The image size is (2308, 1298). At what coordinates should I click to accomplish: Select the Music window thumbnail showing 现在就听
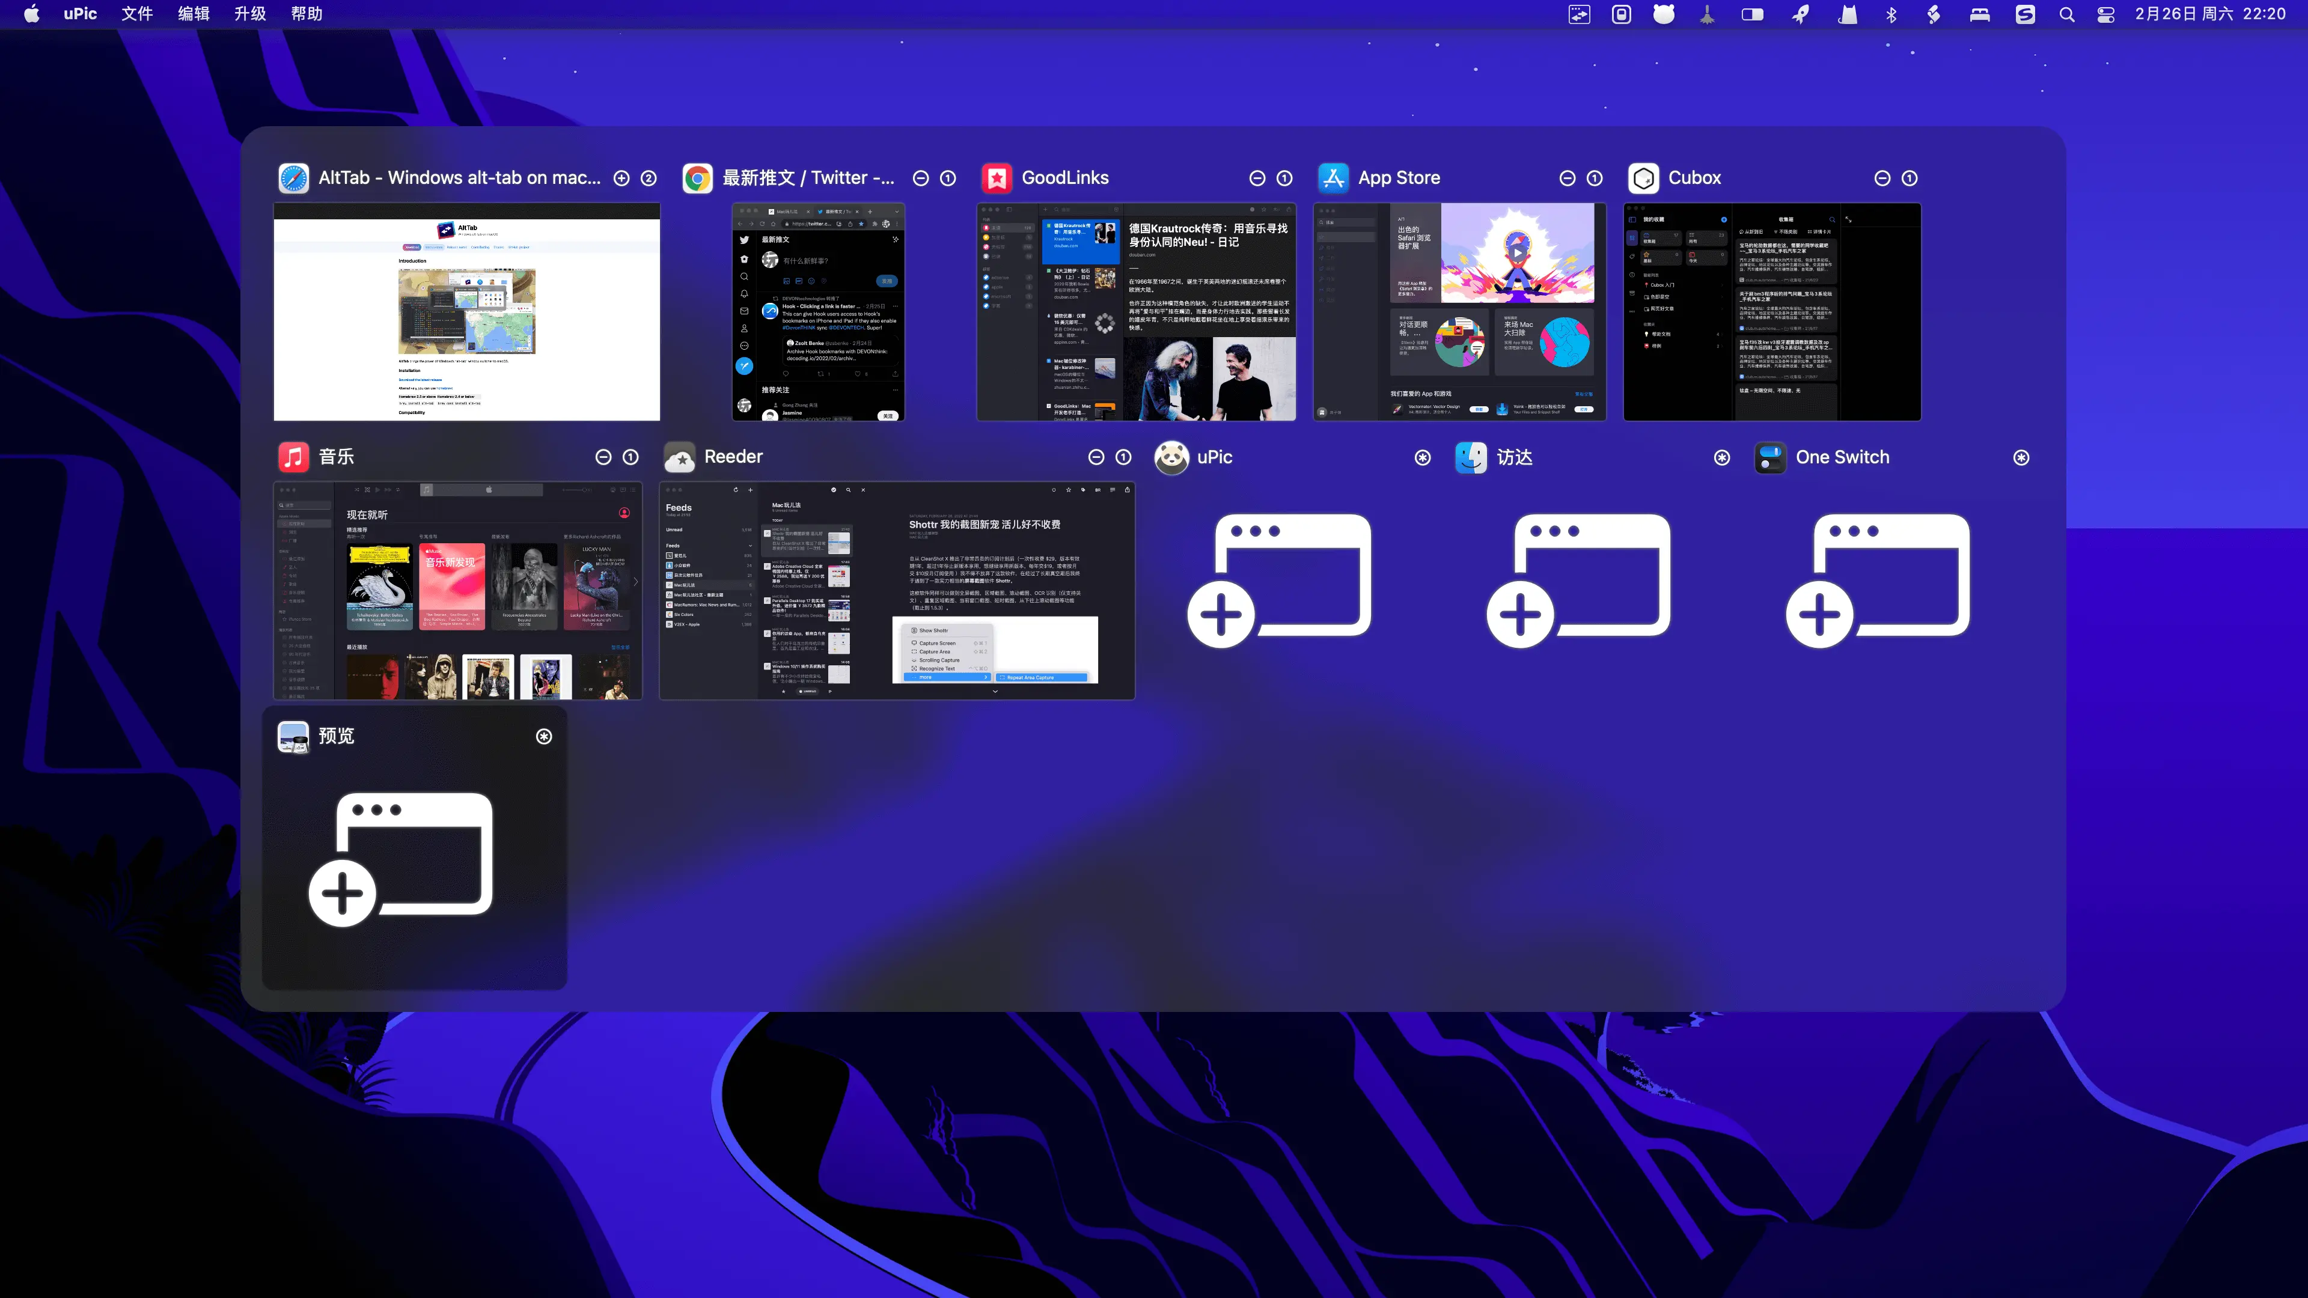(458, 591)
